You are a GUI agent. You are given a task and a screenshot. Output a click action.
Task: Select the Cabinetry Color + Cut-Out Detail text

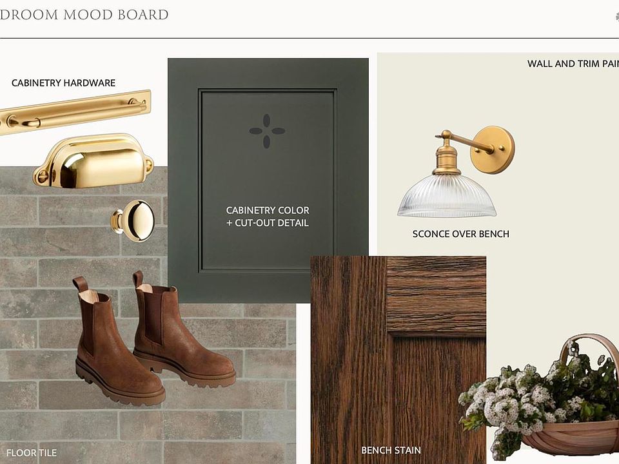pos(268,217)
